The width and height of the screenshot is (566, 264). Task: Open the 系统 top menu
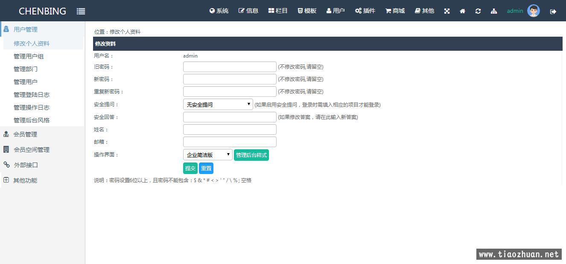click(219, 11)
